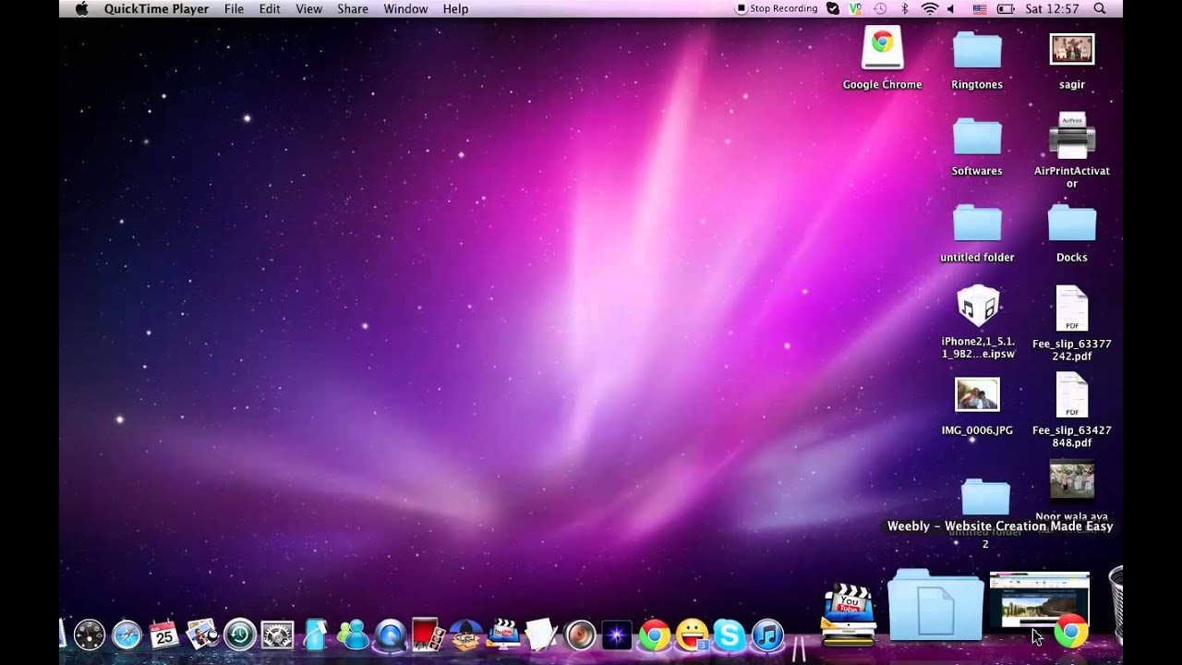Open the volume control in the menu bar
The width and height of the screenshot is (1182, 665).
pos(951,8)
